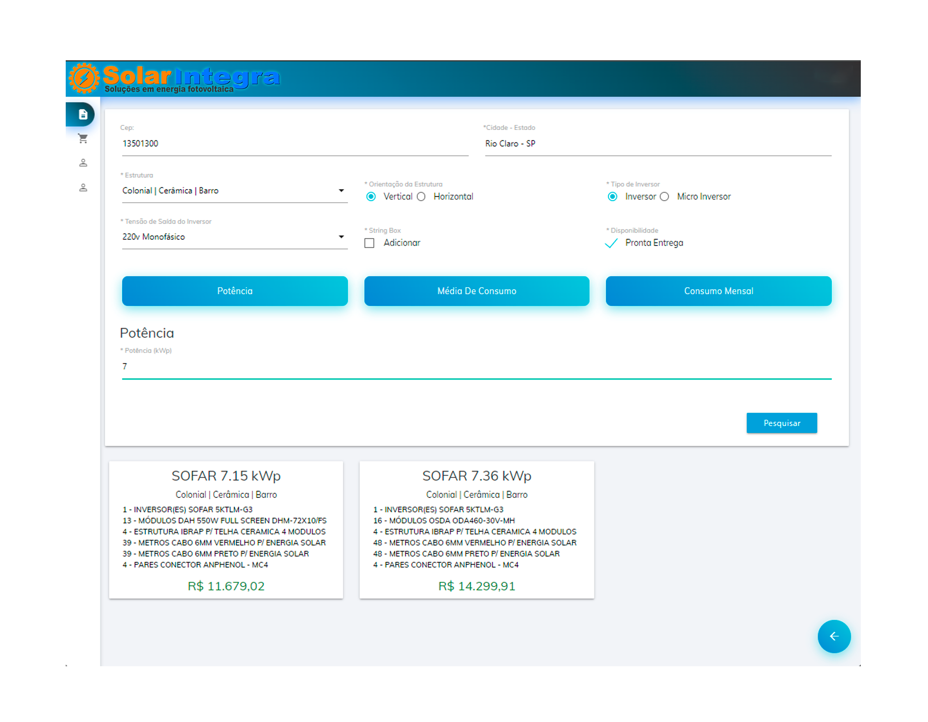Expand the Estrutura dropdown

pyautogui.click(x=234, y=191)
